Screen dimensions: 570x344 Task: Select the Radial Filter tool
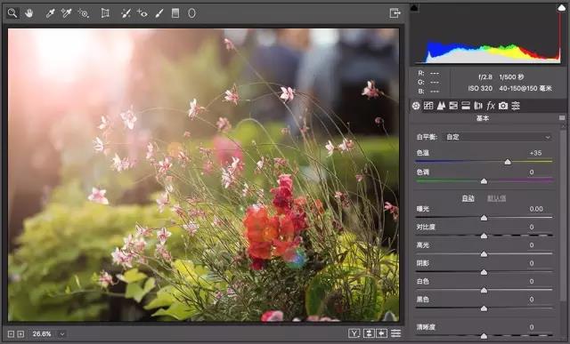click(191, 13)
